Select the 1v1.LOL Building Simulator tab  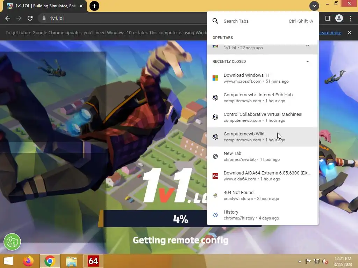[45, 6]
